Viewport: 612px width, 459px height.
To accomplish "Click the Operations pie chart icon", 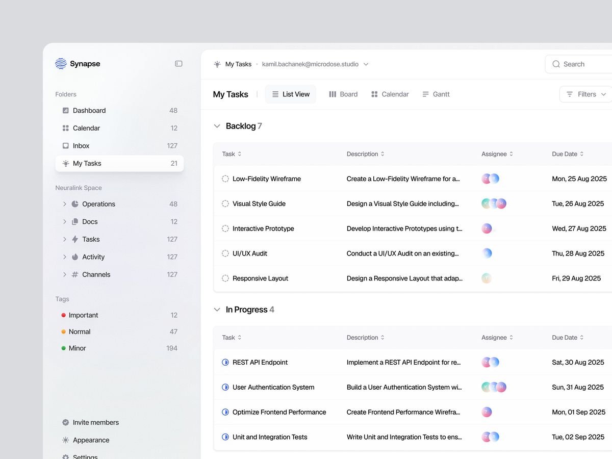I will [75, 204].
